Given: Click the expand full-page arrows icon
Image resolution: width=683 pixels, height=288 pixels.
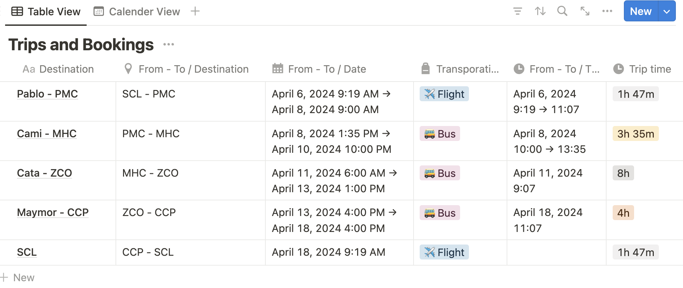Looking at the screenshot, I should (x=585, y=11).
